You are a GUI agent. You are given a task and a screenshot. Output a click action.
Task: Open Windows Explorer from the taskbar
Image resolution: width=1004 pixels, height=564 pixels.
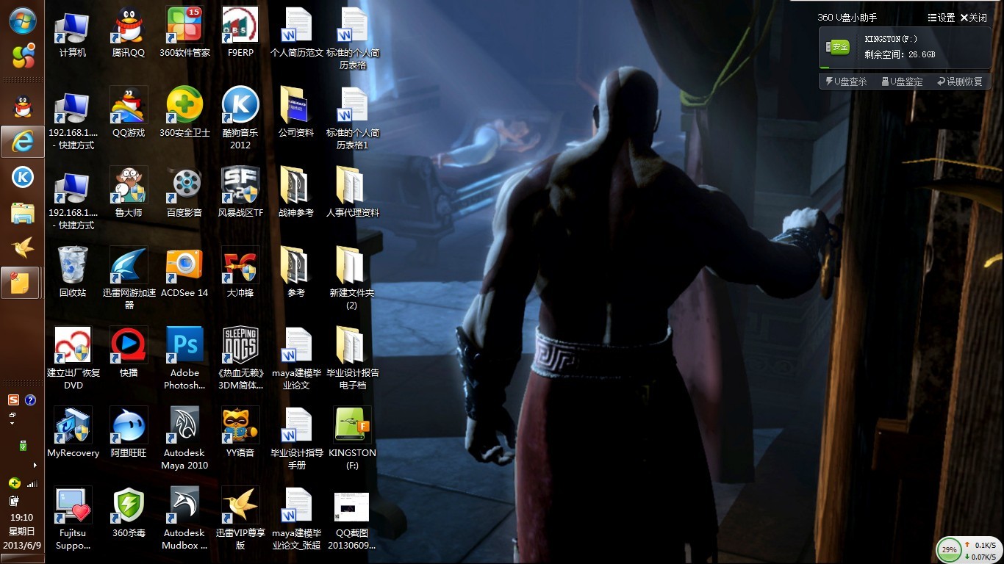(22, 213)
